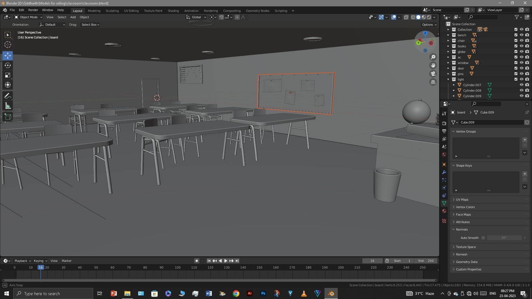Hide Cylinder.007 with its eye icon

pyautogui.click(x=521, y=85)
